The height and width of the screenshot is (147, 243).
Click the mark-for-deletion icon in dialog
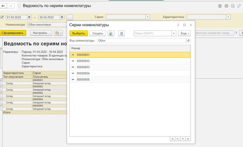click(121, 33)
